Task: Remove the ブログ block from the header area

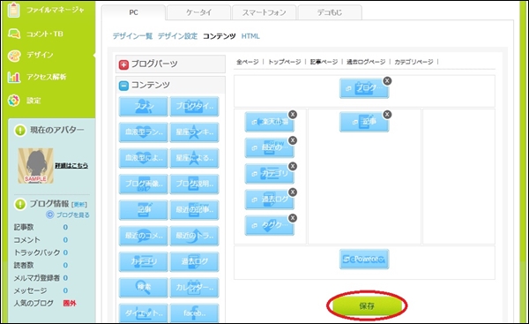Action: 387,80
